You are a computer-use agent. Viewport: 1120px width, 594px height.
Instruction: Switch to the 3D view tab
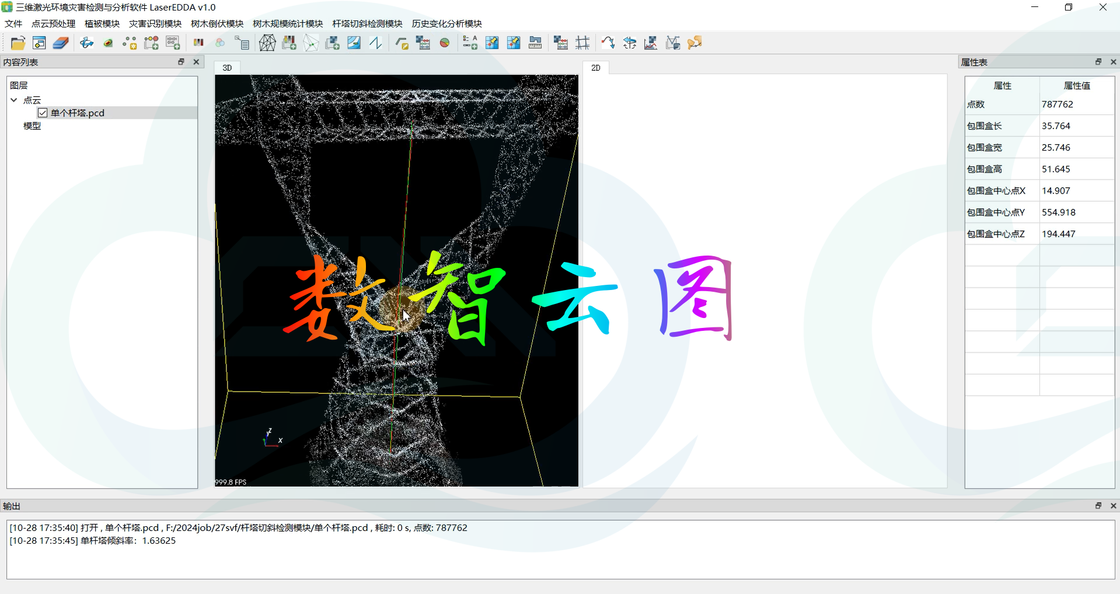(227, 68)
